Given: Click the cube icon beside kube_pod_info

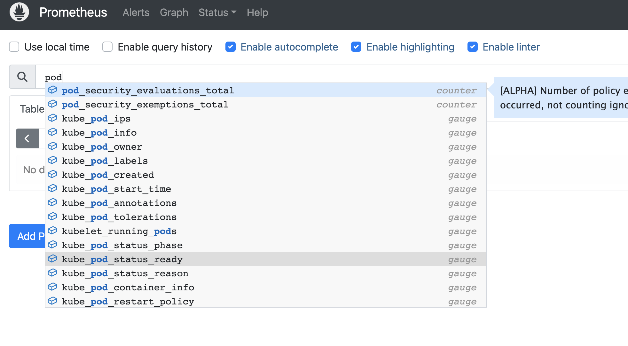Looking at the screenshot, I should tap(52, 132).
